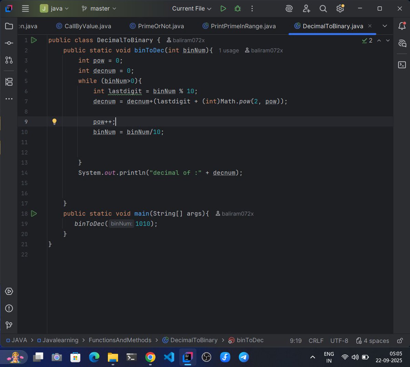Switch to the partially hidden on.java tab

(x=28, y=26)
